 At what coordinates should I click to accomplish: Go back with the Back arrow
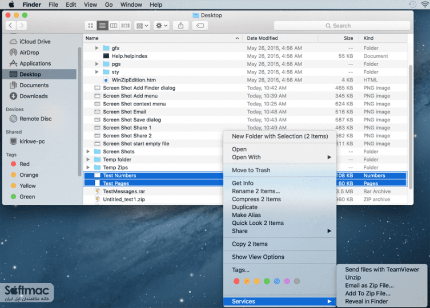click(11, 26)
